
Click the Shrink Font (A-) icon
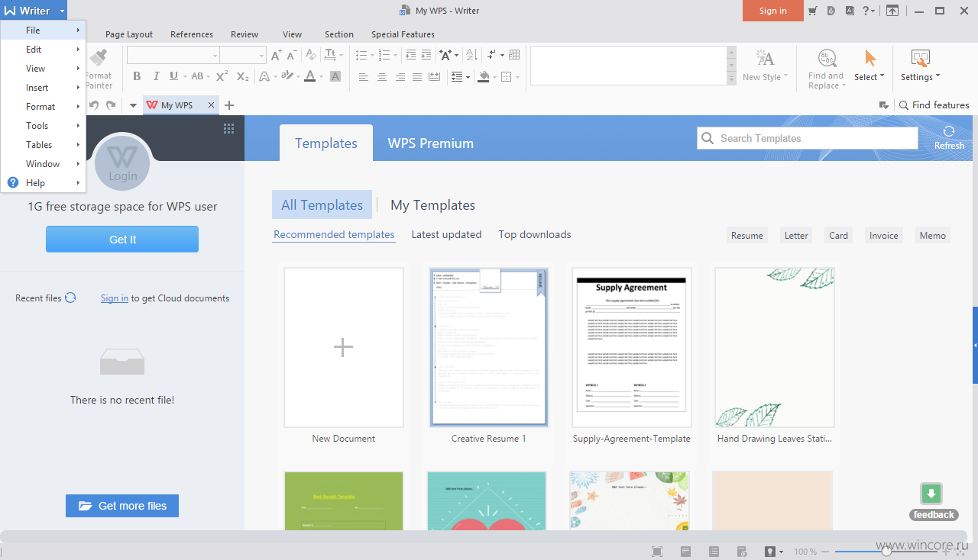coord(292,55)
